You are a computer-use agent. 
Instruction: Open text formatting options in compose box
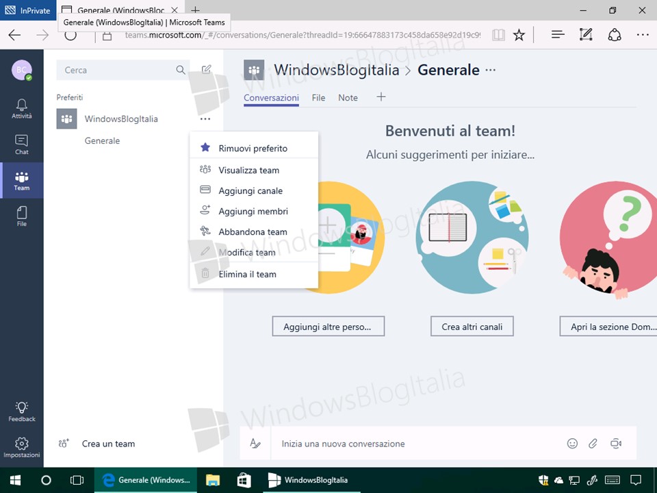[255, 443]
